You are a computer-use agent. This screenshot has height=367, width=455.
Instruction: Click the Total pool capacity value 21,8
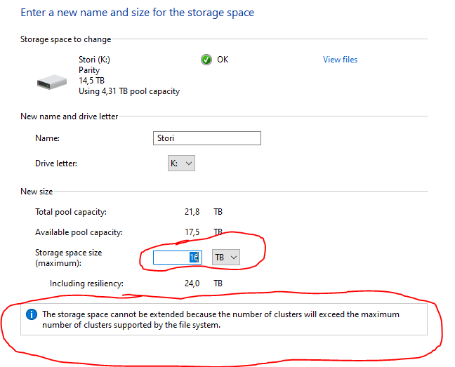click(x=190, y=211)
